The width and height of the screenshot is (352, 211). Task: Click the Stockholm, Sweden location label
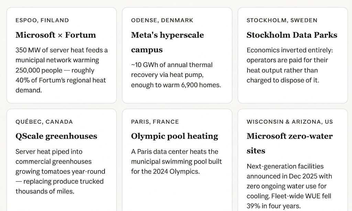(x=282, y=20)
